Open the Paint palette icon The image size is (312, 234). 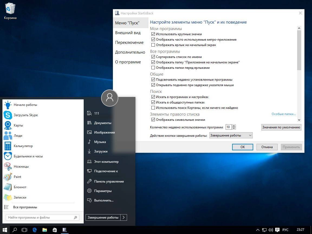tap(8, 177)
